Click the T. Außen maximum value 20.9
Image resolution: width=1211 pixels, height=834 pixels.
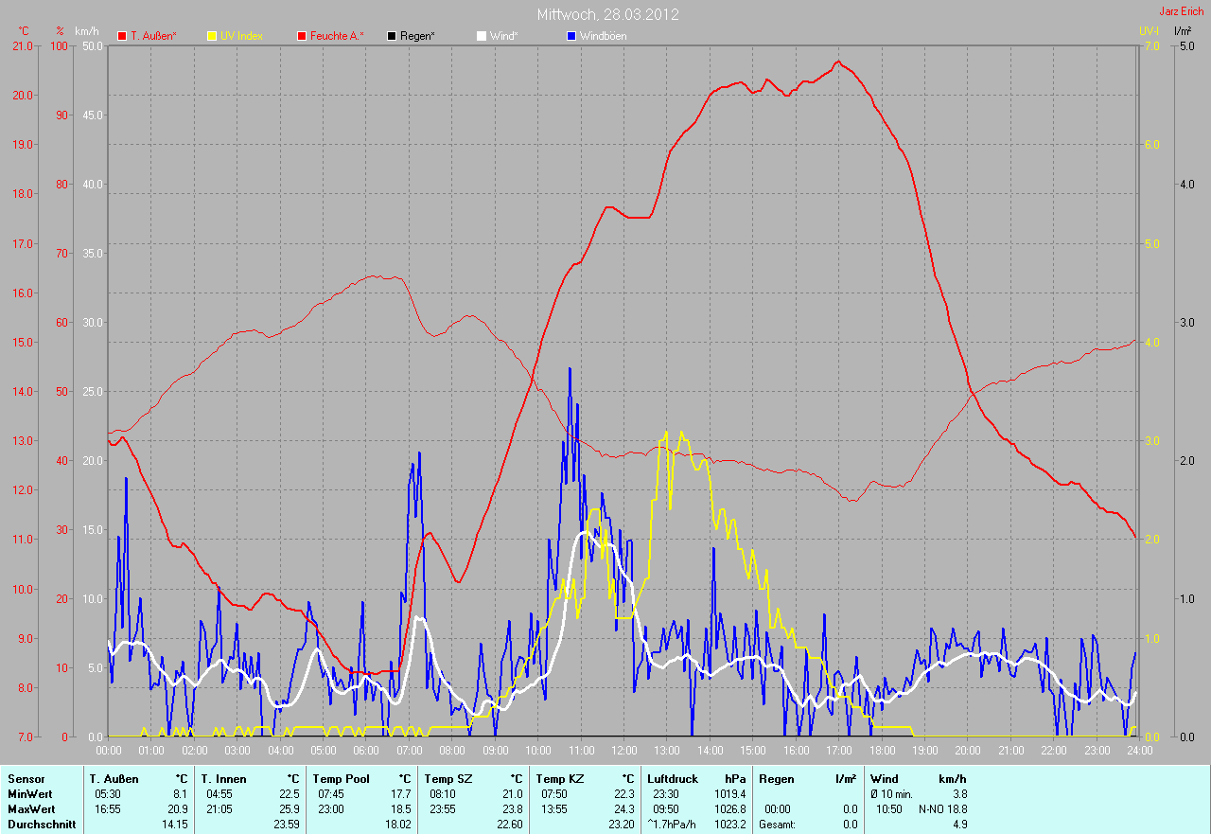point(176,809)
